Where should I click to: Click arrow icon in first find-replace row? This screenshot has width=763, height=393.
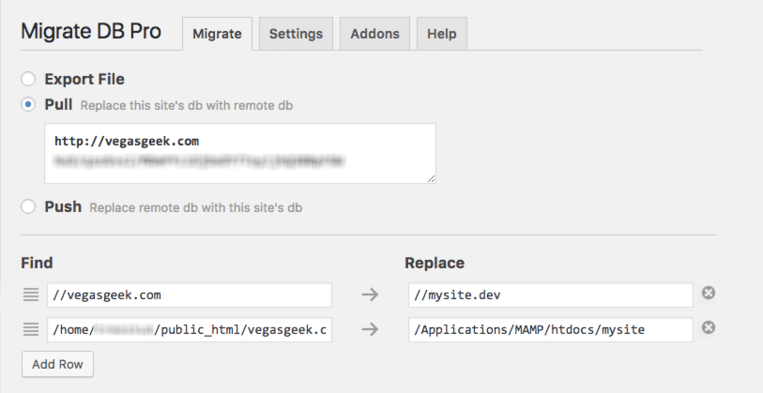click(x=370, y=295)
